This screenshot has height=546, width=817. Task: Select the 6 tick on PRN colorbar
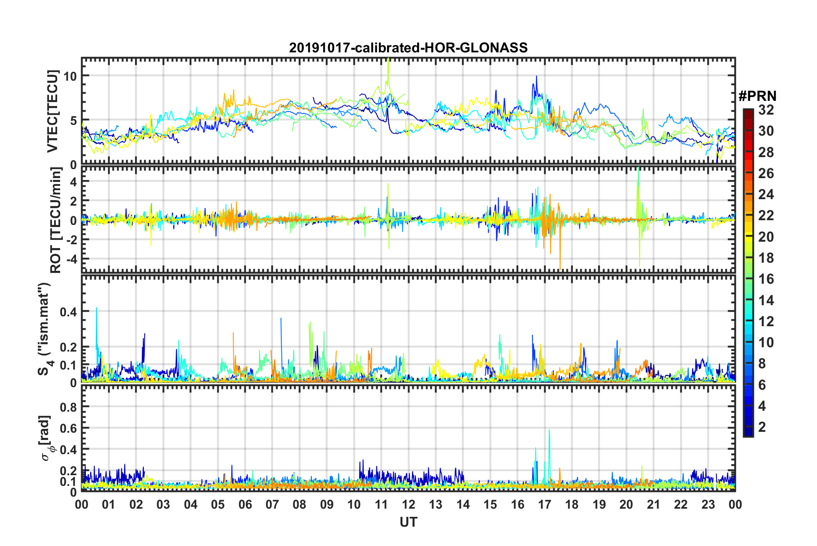coord(762,385)
